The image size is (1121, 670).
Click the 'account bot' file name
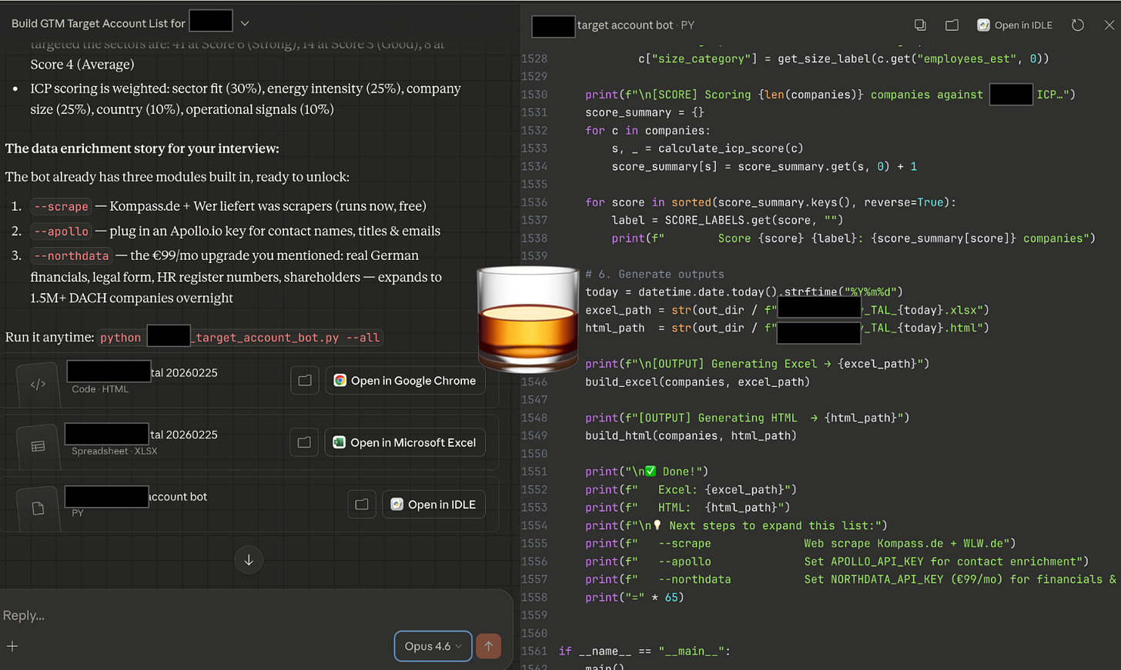coord(178,497)
